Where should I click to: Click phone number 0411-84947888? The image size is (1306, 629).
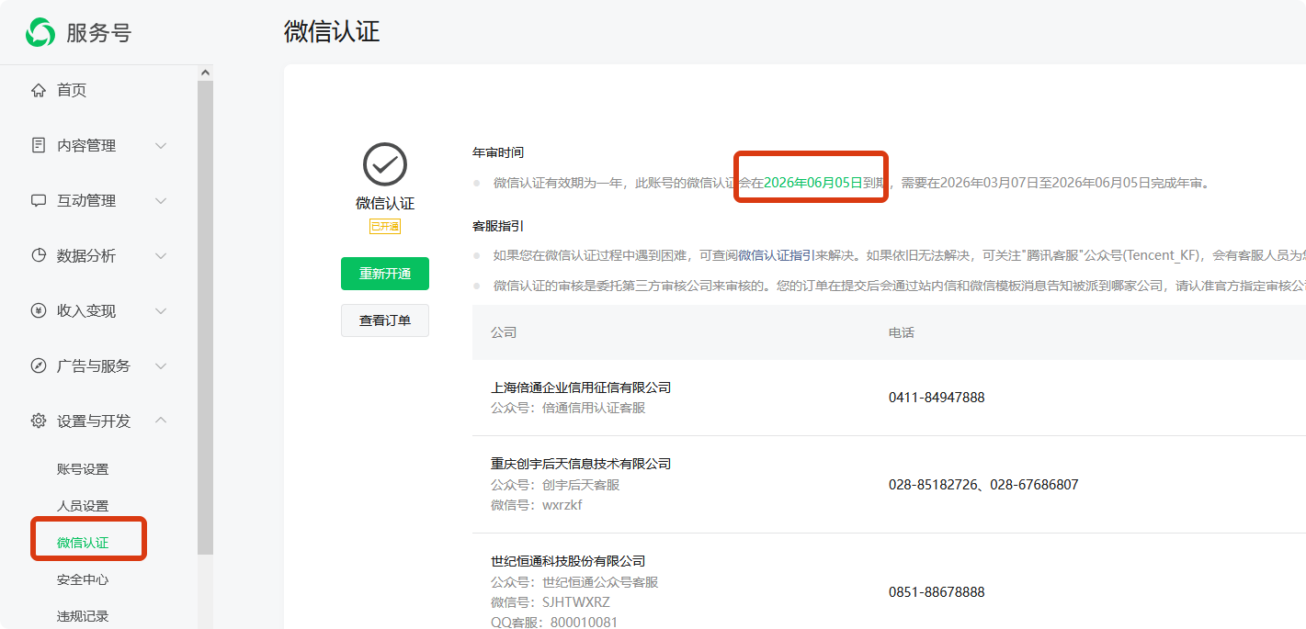pos(937,398)
